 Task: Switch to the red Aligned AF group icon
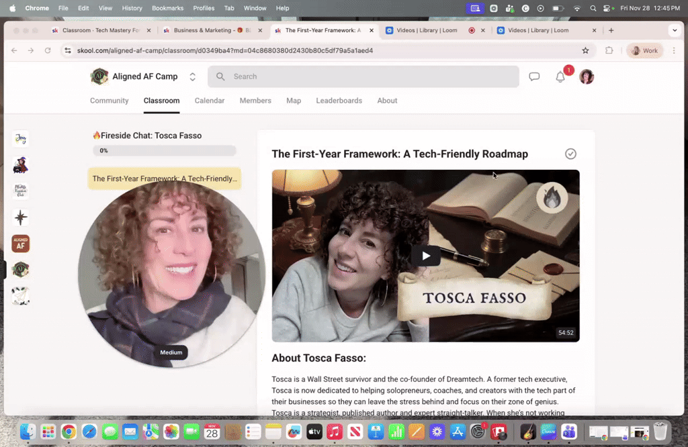[21, 244]
